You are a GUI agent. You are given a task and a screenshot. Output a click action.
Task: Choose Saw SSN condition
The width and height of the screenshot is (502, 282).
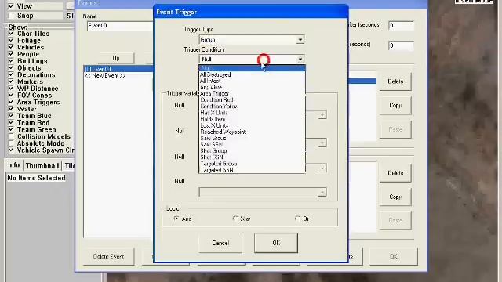(253, 144)
